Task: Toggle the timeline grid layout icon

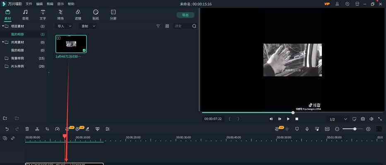Action: [x=379, y=129]
